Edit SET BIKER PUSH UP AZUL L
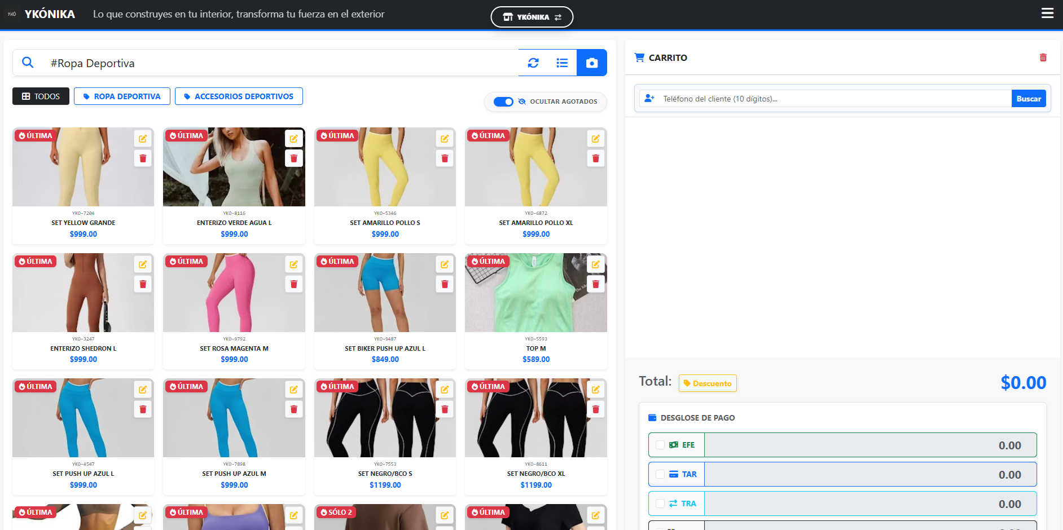The height and width of the screenshot is (530, 1063). tap(445, 264)
